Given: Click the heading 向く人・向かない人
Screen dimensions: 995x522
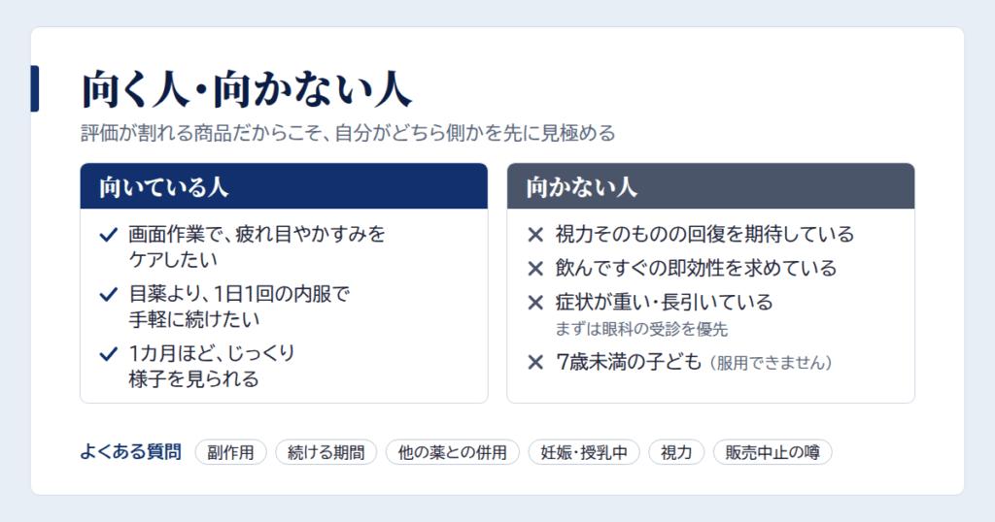Looking at the screenshot, I should (x=247, y=89).
